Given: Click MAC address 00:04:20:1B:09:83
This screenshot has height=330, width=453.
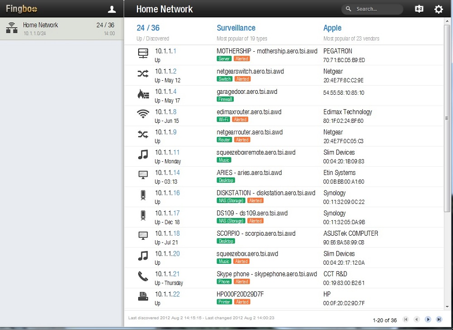Looking at the screenshot, I should tap(343, 161).
